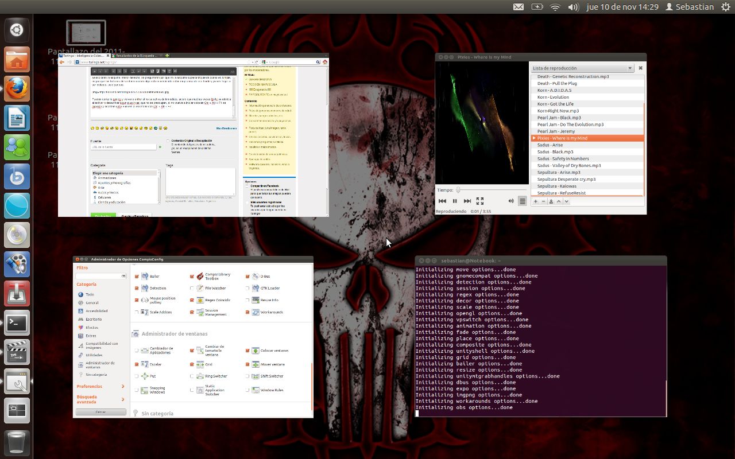This screenshot has height=459, width=735.
Task: Select the Efectos category in CompizConfig
Action: [88, 328]
